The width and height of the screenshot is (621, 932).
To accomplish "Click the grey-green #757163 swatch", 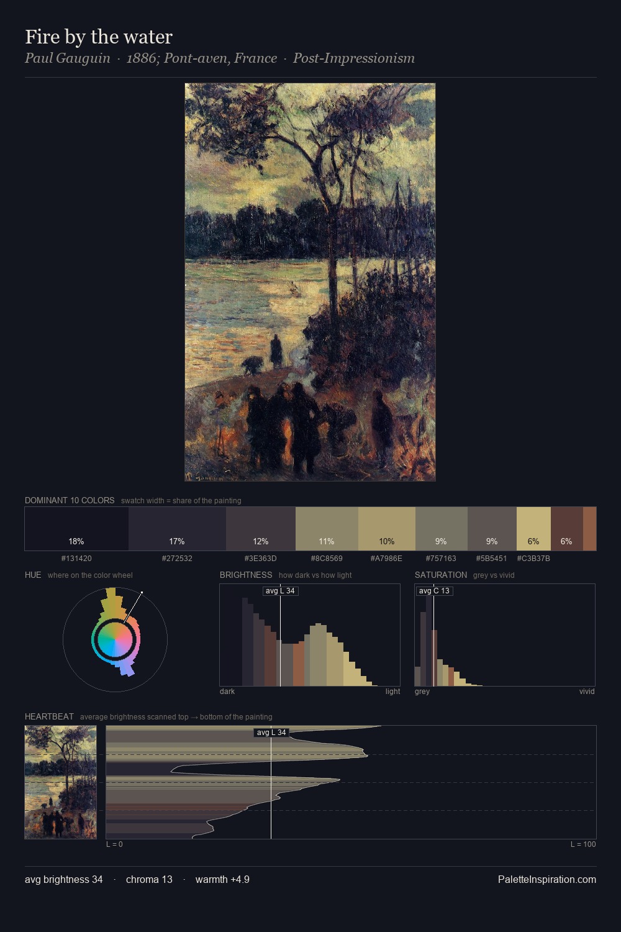I will click(x=442, y=529).
